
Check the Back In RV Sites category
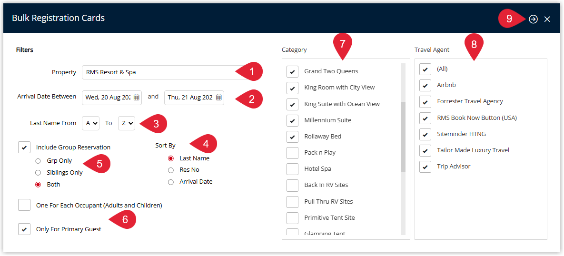click(x=292, y=185)
